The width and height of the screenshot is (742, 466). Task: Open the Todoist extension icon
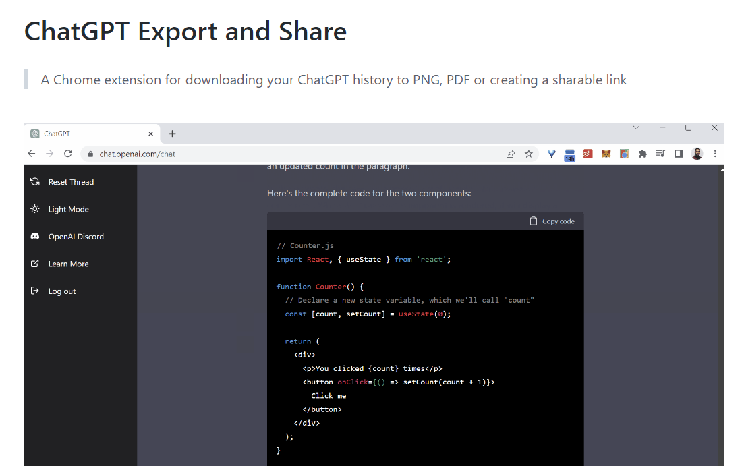588,154
